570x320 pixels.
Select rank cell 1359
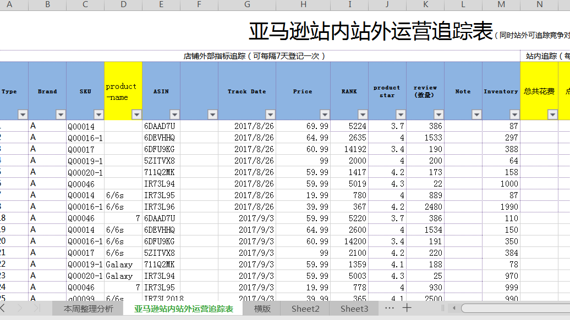click(x=349, y=265)
